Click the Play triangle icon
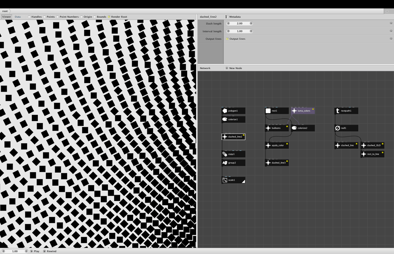This screenshot has width=394, height=254. pos(32,251)
